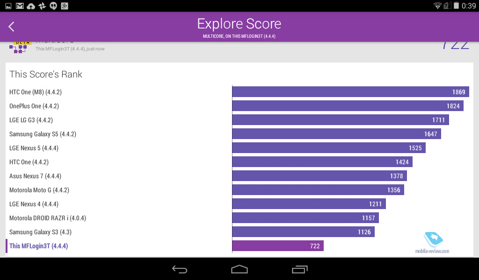Tap the pinwheel Photos notification icon
This screenshot has height=280, width=479.
click(x=42, y=6)
